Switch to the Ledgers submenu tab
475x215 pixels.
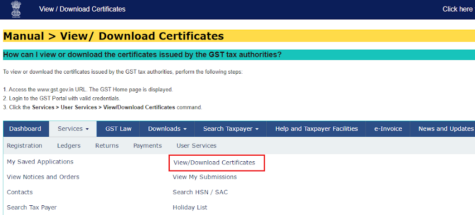(x=69, y=145)
